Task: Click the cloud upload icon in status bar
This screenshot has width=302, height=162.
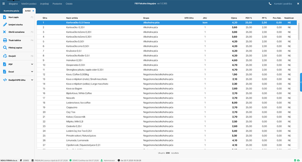Action: click(x=298, y=160)
